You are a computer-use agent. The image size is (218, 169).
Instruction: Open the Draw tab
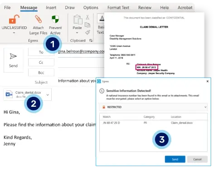[70, 8]
